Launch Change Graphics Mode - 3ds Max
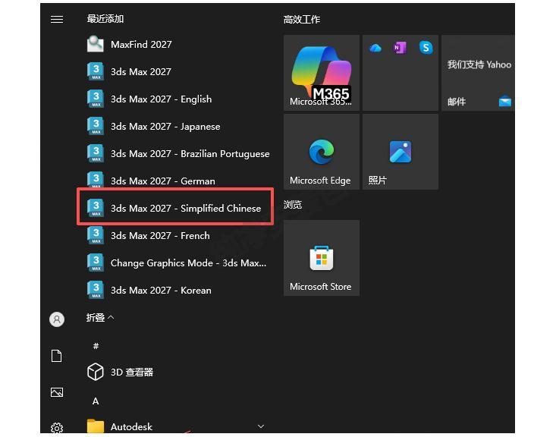The image size is (556, 437). coord(176,263)
